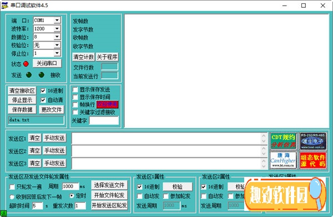Click the 清空计数 button

pyautogui.click(x=83, y=57)
